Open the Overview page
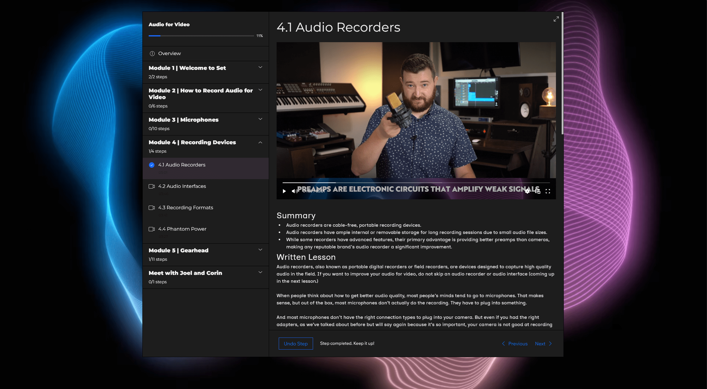The width and height of the screenshot is (707, 389). point(206,54)
